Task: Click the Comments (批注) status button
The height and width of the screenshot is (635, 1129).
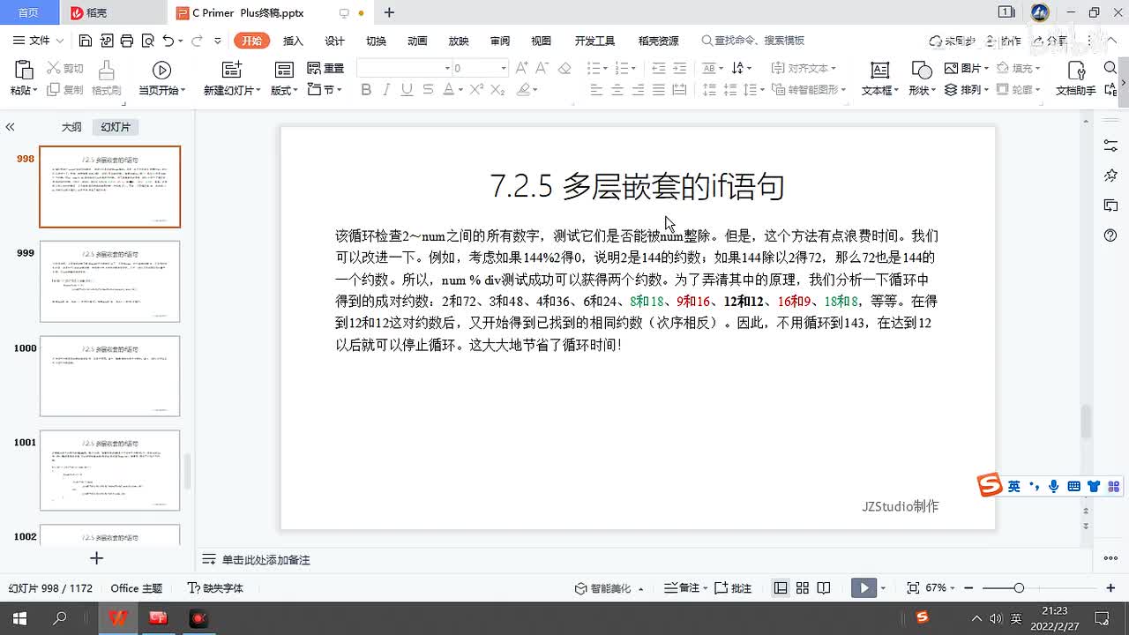Action: (733, 587)
